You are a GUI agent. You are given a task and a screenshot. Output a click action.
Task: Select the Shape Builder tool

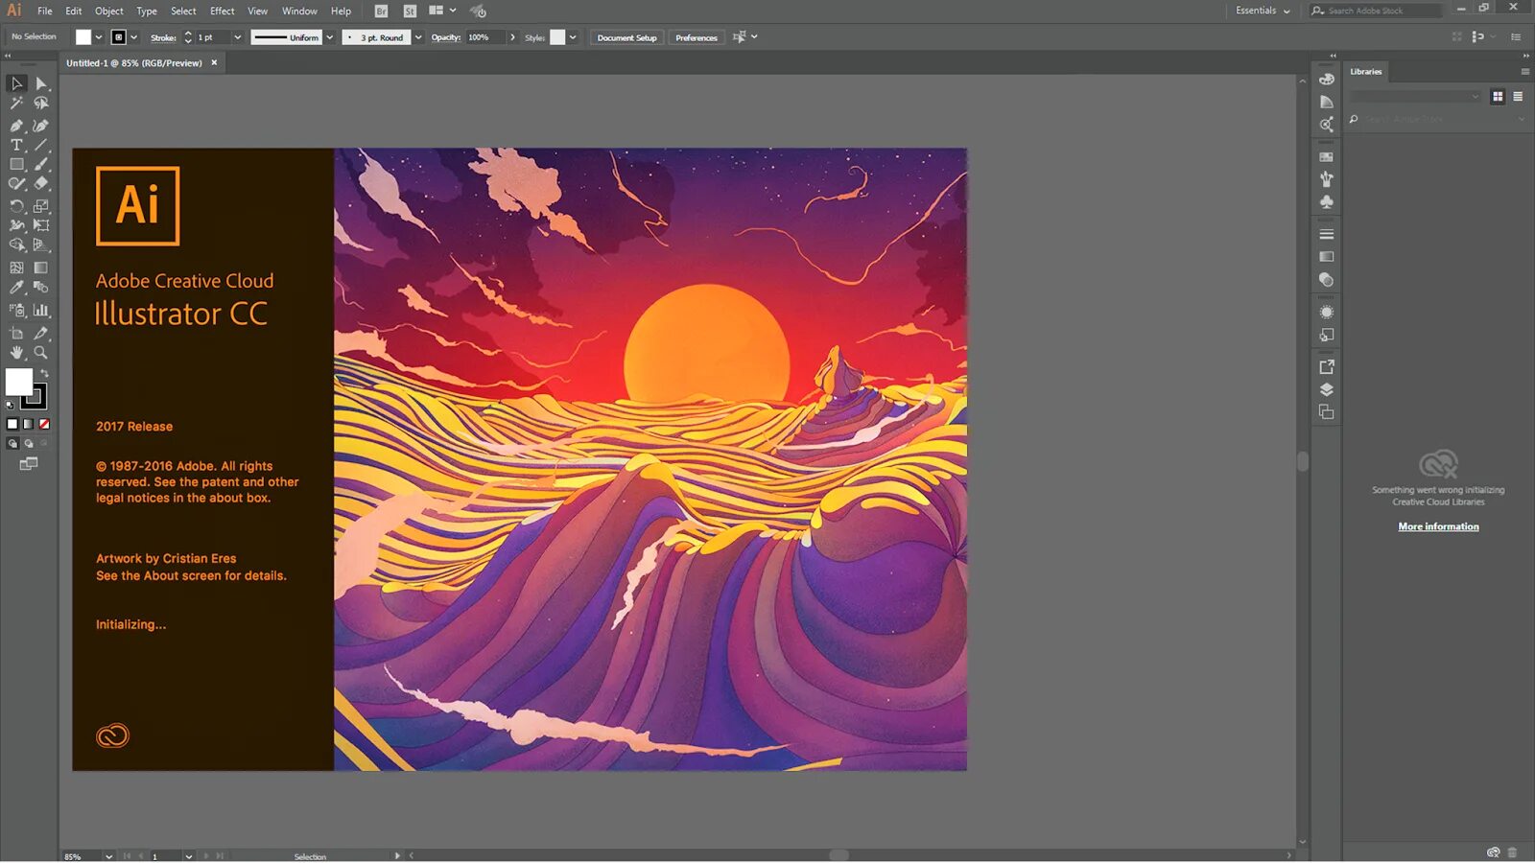[16, 245]
